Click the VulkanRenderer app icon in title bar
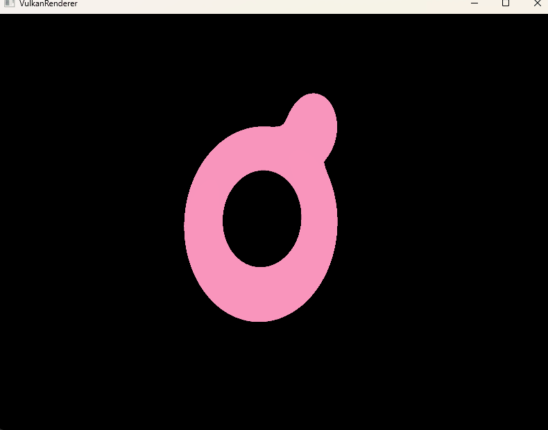This screenshot has width=548, height=430. (x=9, y=3)
